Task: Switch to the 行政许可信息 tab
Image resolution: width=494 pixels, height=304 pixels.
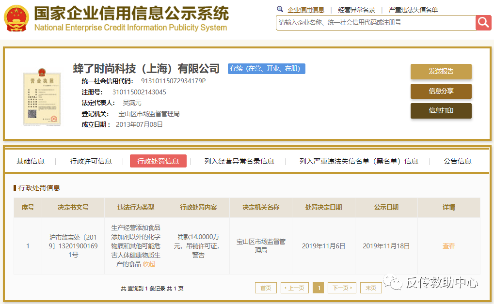Action: click(91, 161)
